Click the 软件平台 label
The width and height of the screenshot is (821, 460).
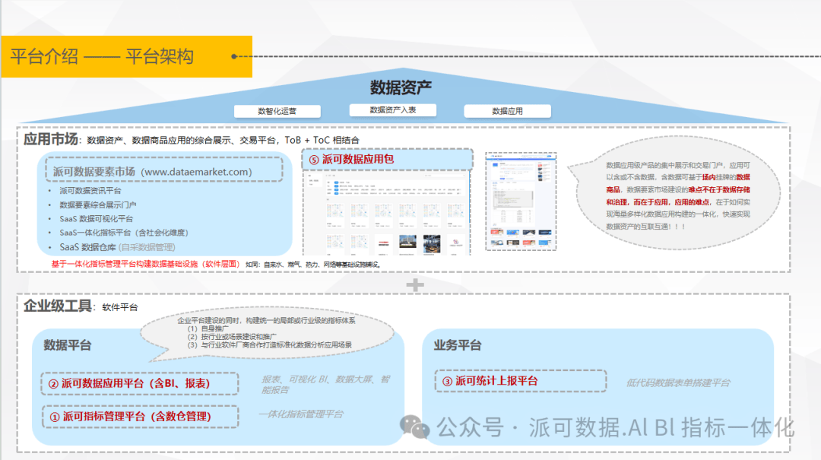pos(120,307)
